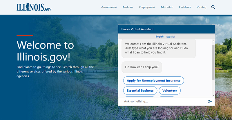Viewport: 232px width, 120px height.
Task: Expand the Education menu
Action: (167, 8)
